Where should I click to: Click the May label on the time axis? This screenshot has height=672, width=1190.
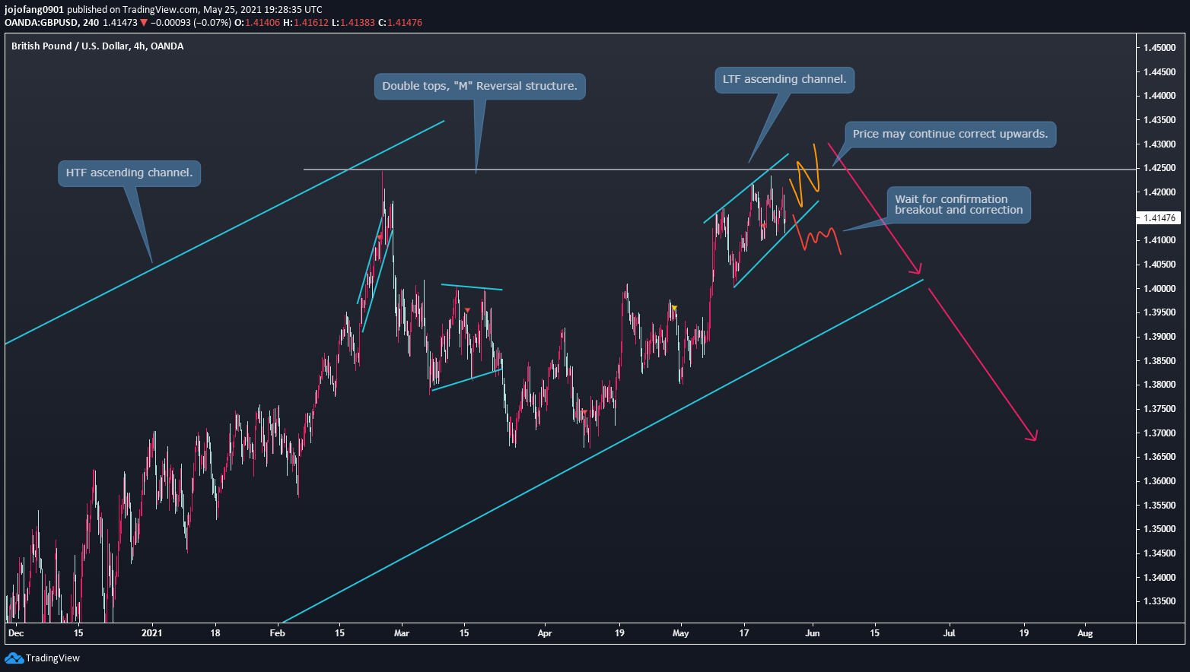(x=681, y=633)
